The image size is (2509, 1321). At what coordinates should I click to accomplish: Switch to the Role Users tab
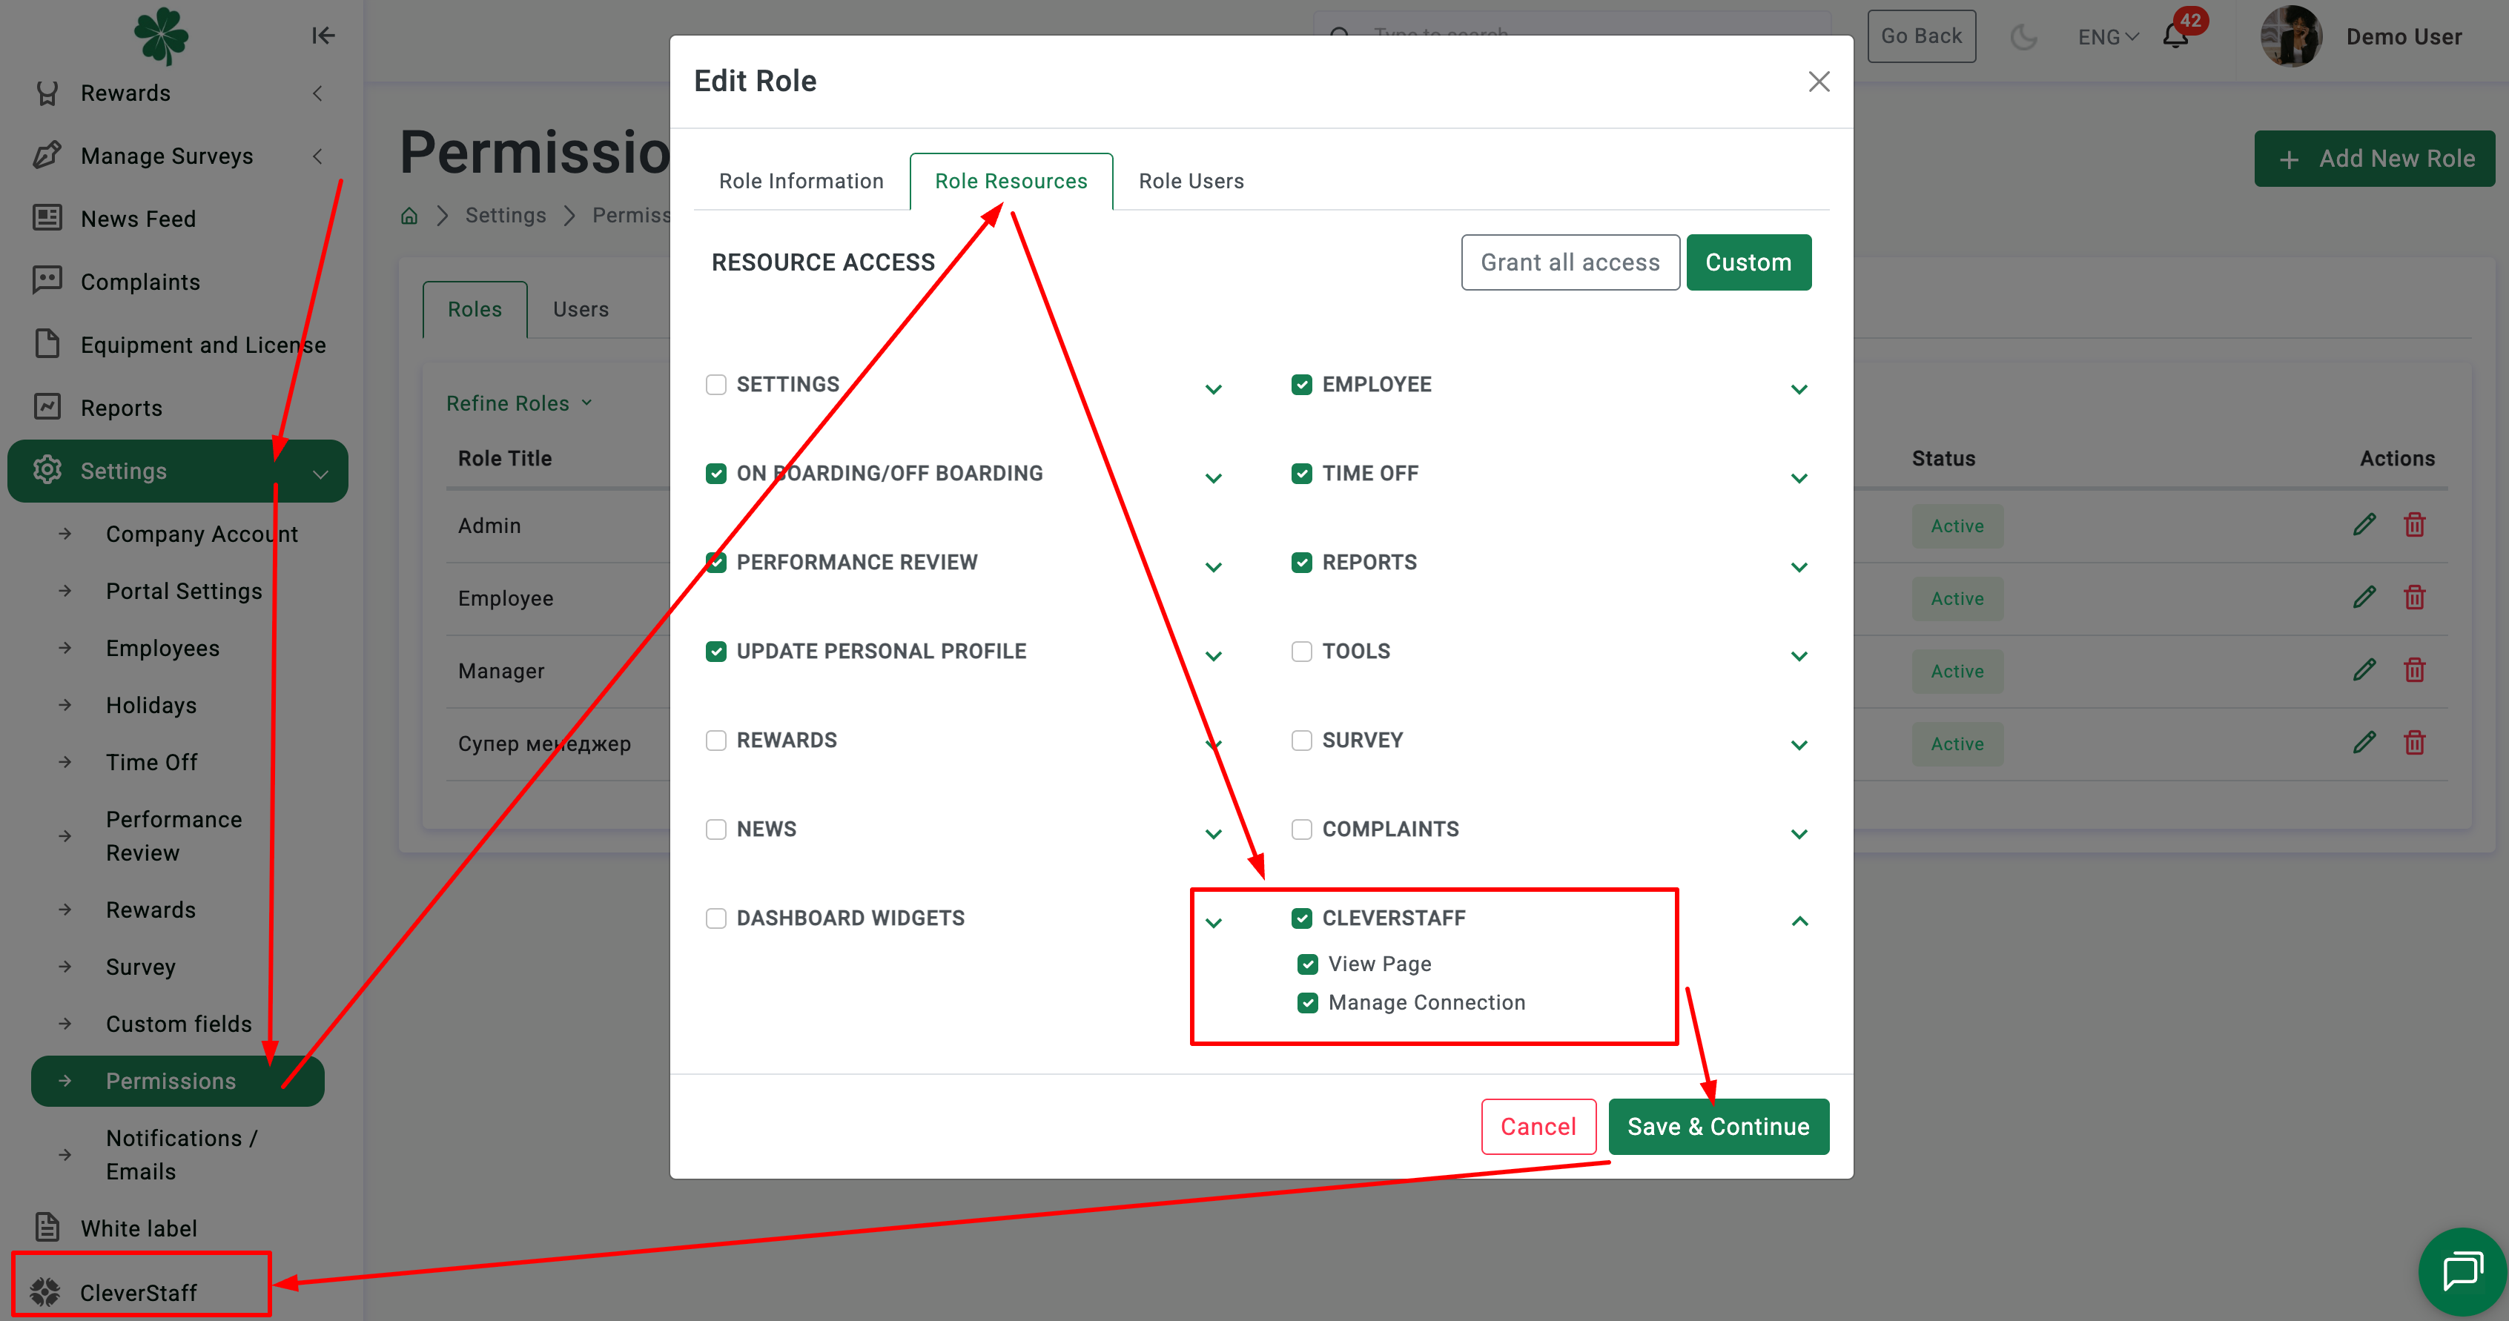click(1190, 181)
